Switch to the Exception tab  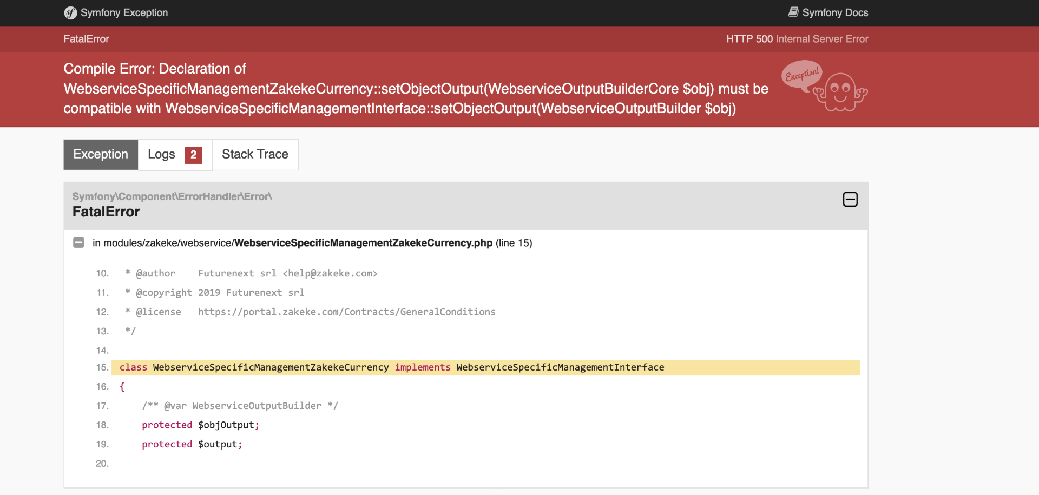101,155
